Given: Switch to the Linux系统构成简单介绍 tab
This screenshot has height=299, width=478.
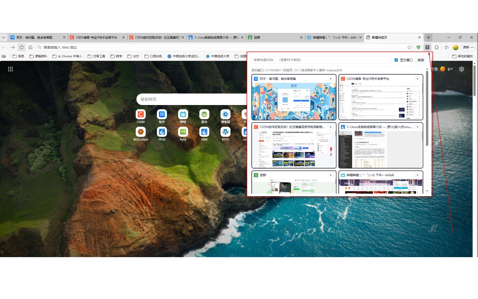Looking at the screenshot, I should pyautogui.click(x=216, y=37).
